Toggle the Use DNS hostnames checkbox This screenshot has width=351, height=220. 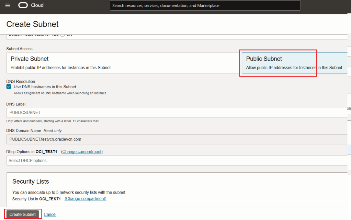[x=9, y=87]
